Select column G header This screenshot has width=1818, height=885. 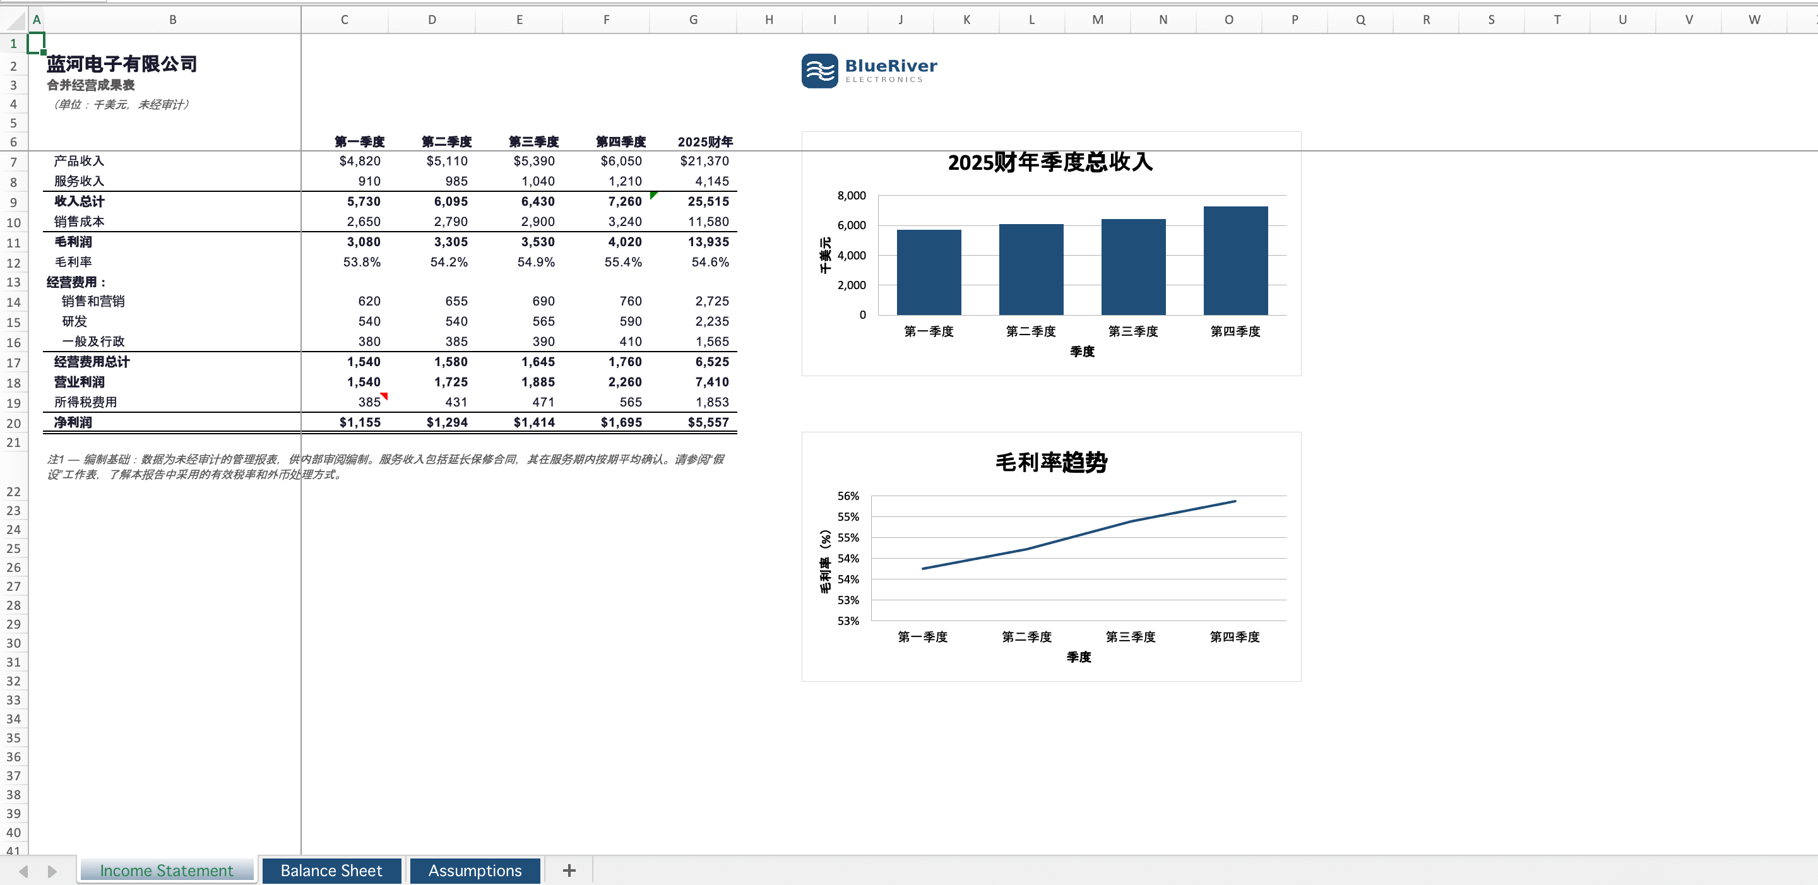coord(693,20)
